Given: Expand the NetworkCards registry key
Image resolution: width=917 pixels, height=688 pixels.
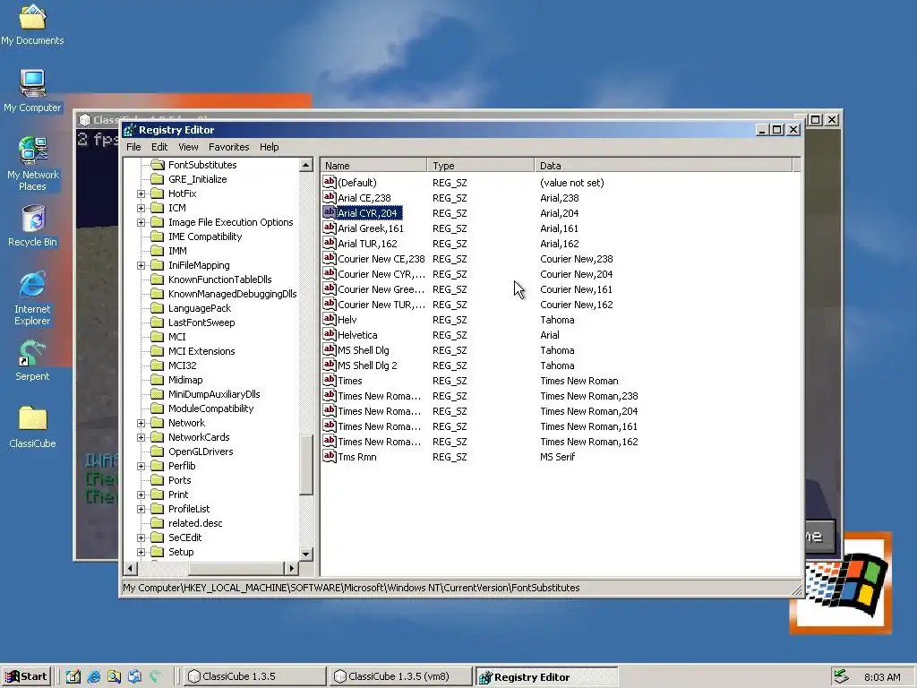Looking at the screenshot, I should click(141, 437).
